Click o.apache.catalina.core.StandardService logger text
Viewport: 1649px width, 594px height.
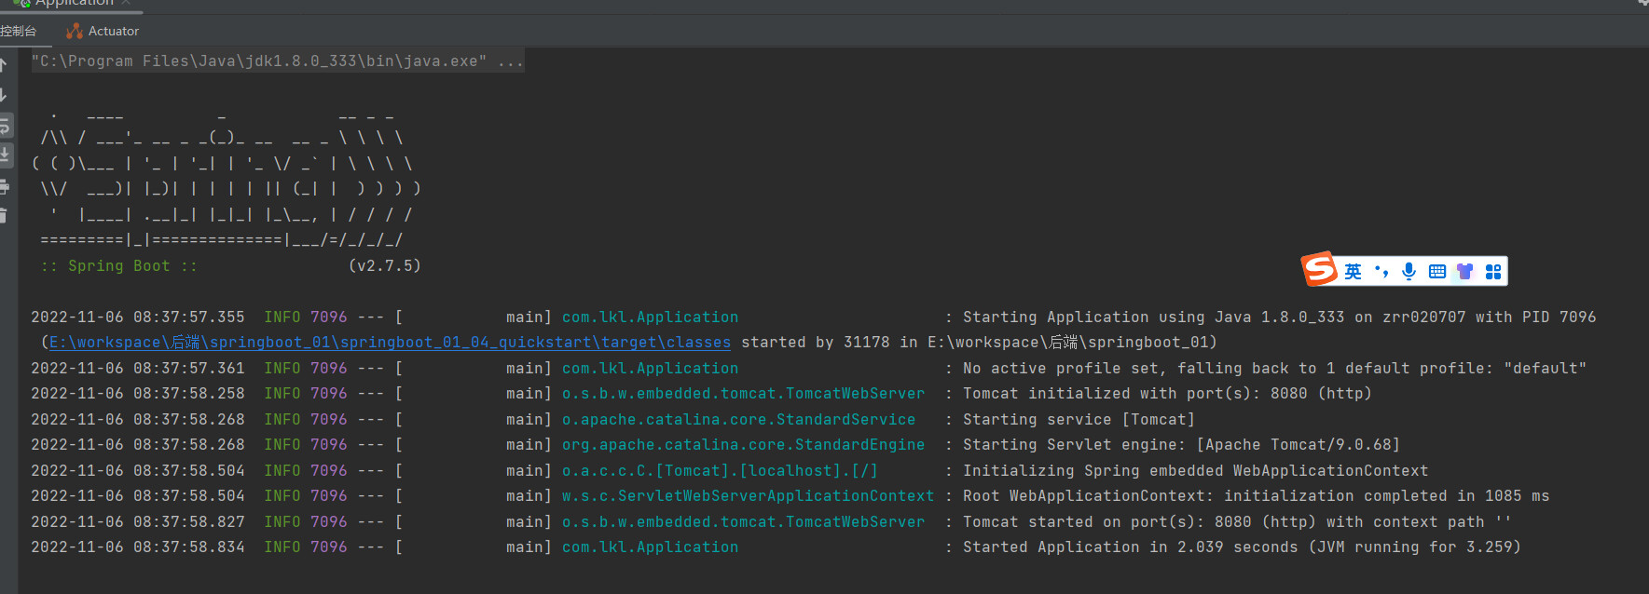738,420
